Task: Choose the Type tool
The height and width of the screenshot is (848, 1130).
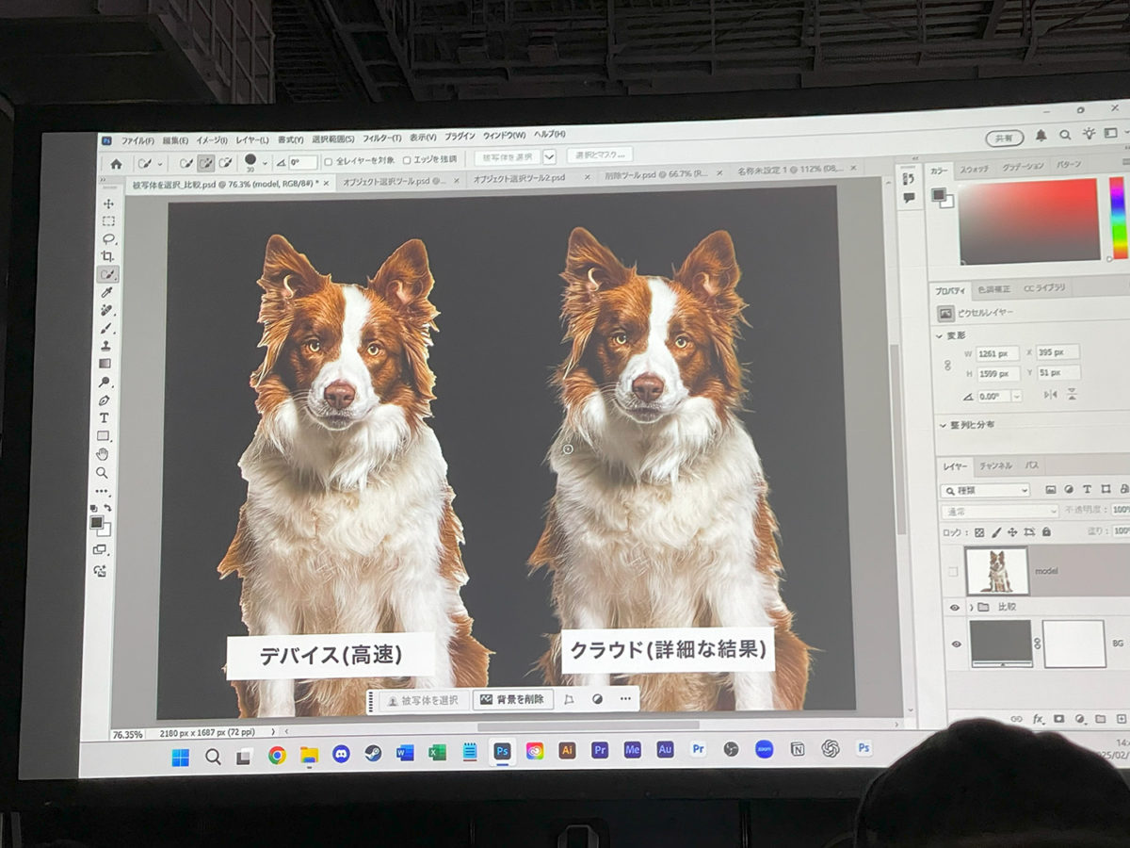Action: tap(105, 417)
